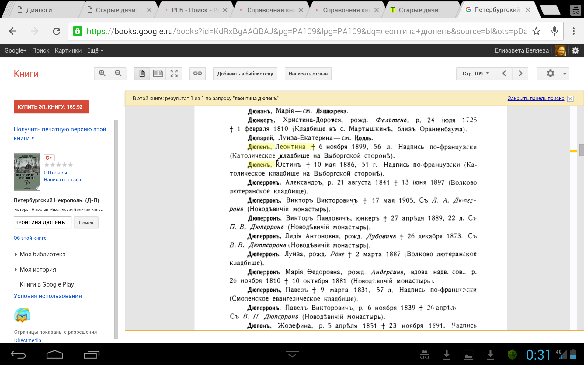Click the Закрыть панель поиска link
584x365 pixels.
click(536, 98)
